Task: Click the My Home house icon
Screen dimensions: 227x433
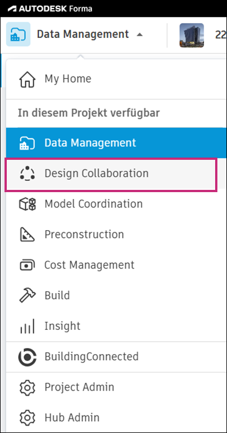Action: point(27,79)
